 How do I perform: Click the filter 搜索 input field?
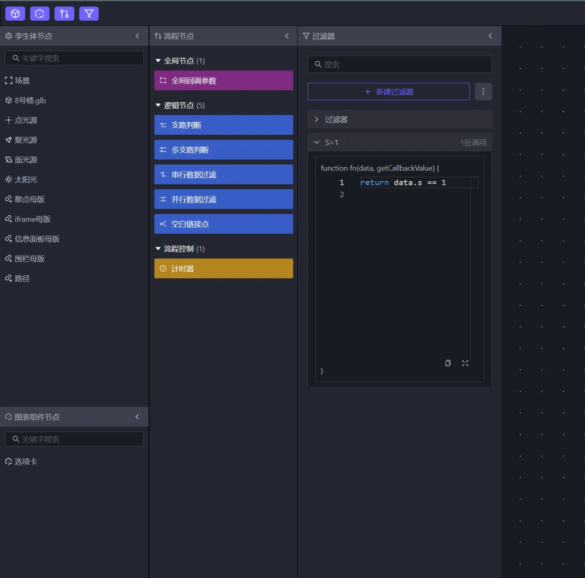tap(400, 64)
